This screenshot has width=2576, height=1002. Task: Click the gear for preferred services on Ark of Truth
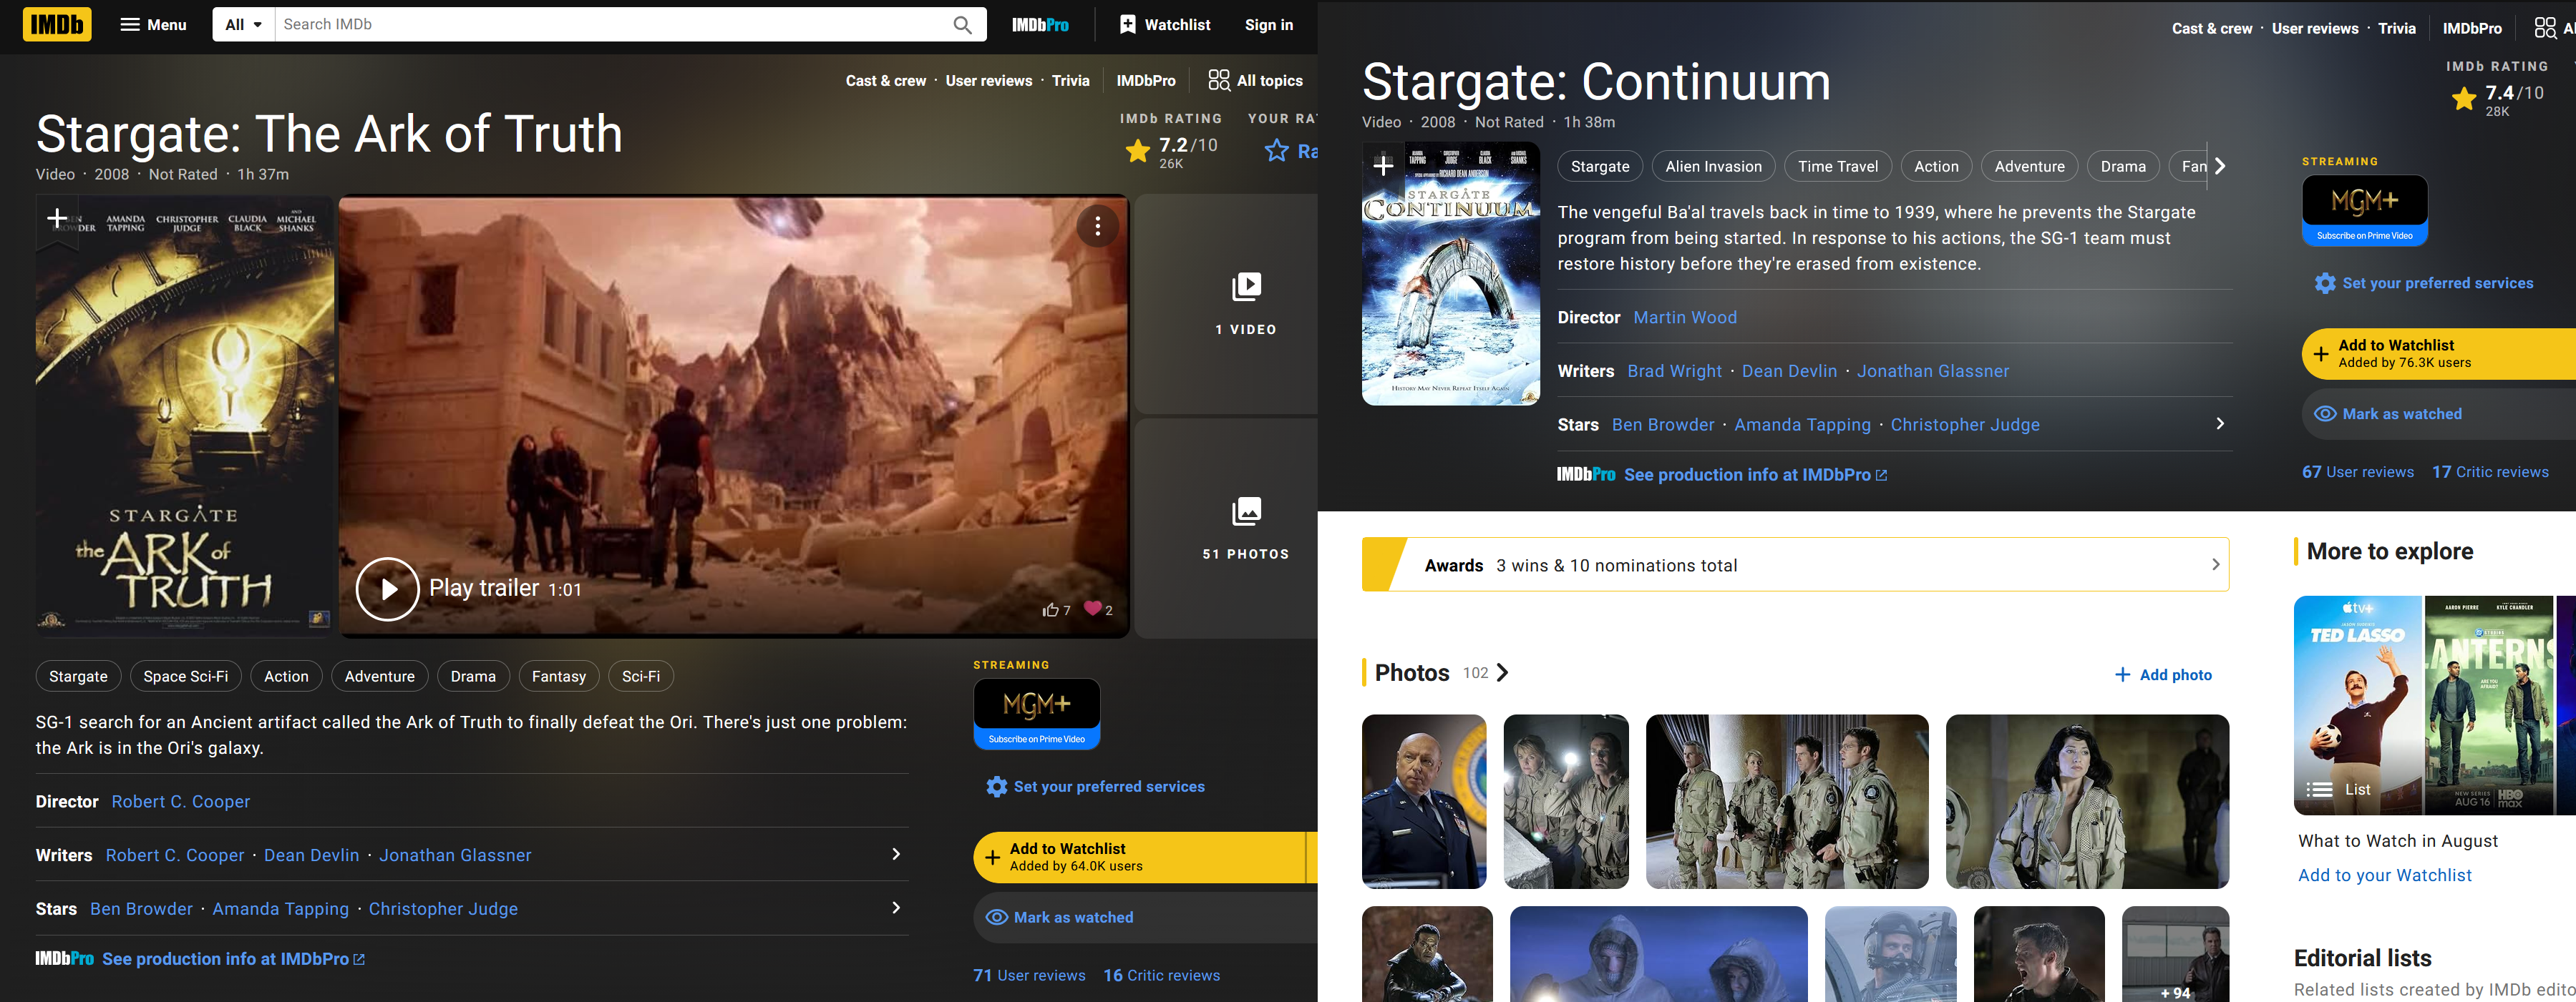point(996,786)
